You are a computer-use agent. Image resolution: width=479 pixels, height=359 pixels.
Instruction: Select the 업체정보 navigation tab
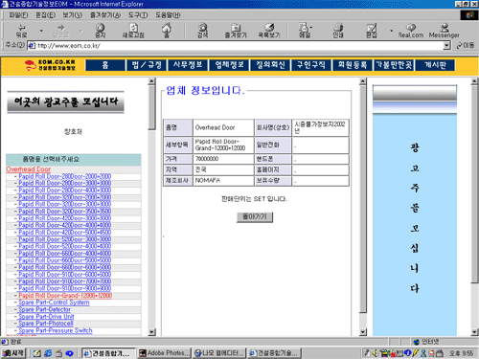229,65
